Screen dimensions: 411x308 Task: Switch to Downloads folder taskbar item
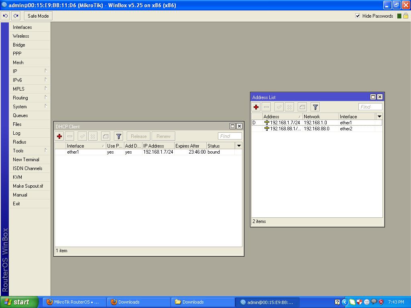(x=203, y=302)
